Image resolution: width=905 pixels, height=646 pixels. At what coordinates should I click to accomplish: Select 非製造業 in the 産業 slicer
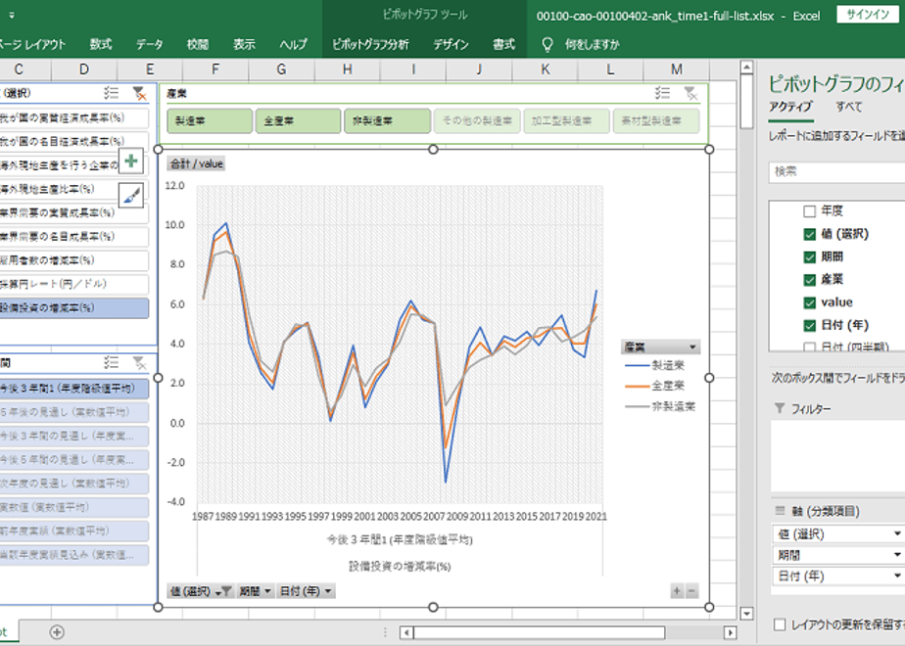387,121
